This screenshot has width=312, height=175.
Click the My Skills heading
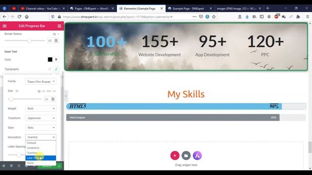[x=186, y=94]
